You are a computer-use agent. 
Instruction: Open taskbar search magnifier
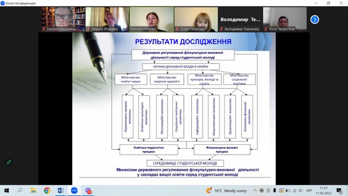pyautogui.click(x=20, y=191)
